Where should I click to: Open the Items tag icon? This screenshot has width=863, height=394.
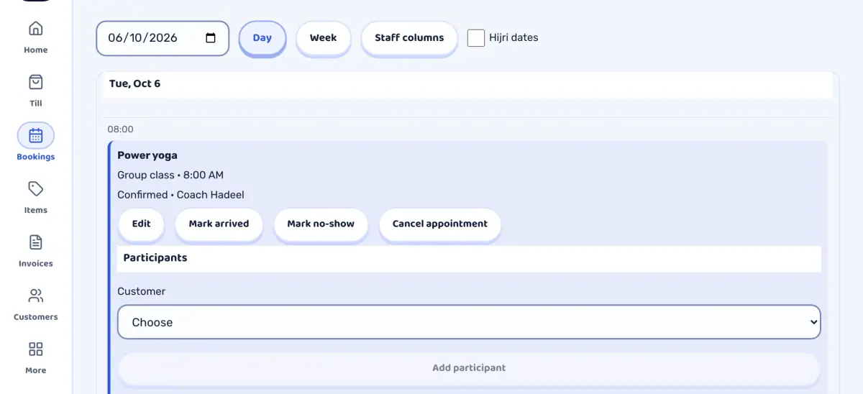pos(35,189)
